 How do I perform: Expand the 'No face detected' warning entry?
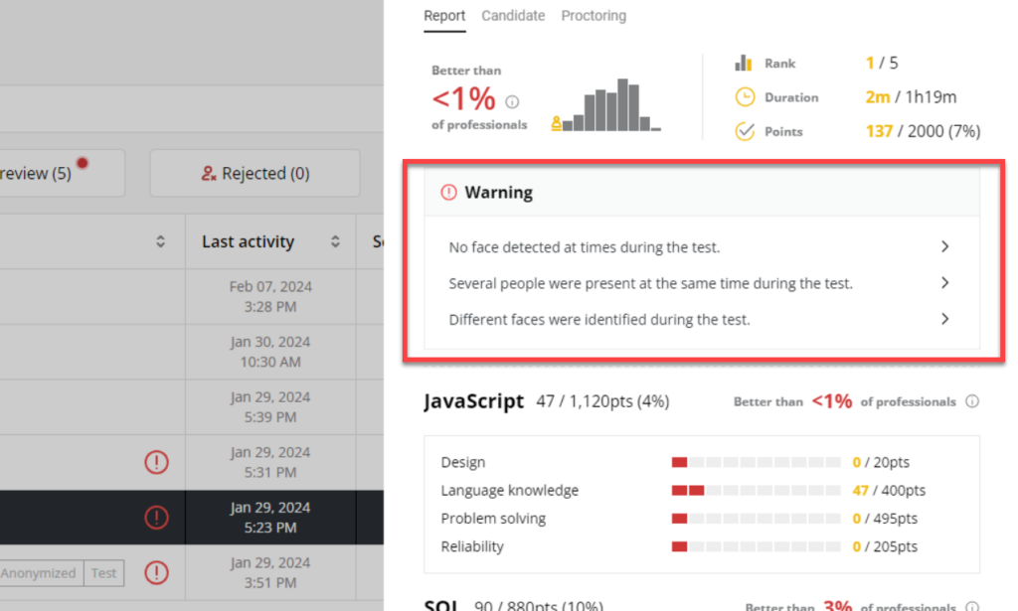943,246
